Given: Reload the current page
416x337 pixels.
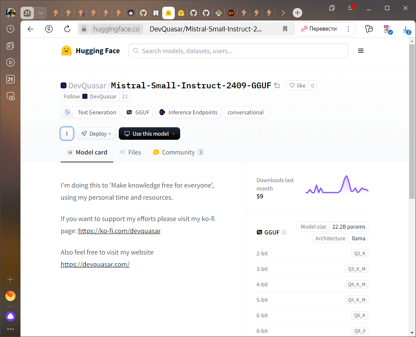Looking at the screenshot, I should 67,29.
